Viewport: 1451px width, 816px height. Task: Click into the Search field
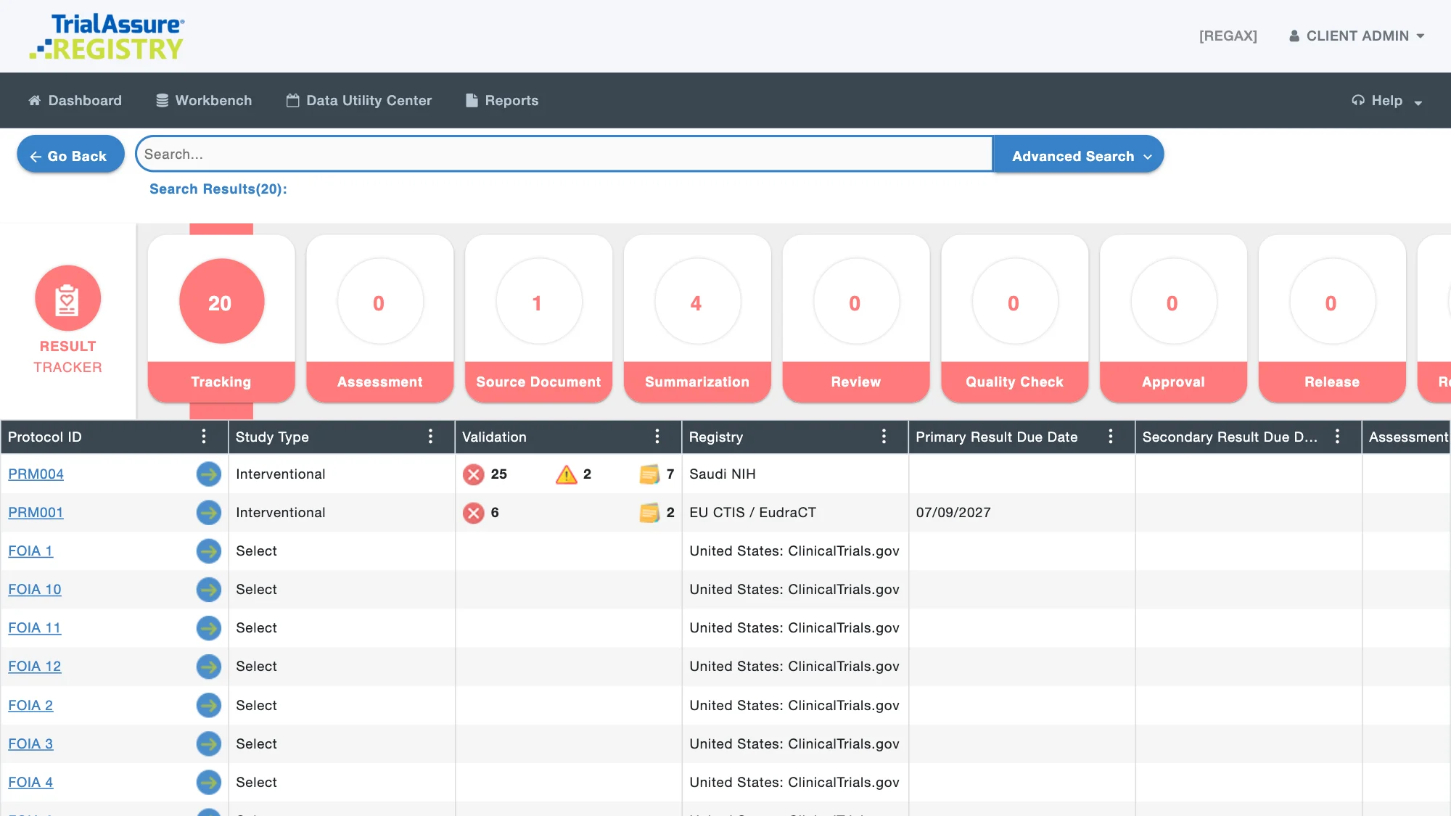pyautogui.click(x=564, y=154)
